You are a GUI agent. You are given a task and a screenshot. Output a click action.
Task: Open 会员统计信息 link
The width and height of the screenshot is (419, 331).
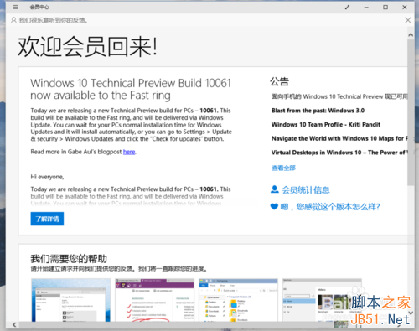[306, 190]
